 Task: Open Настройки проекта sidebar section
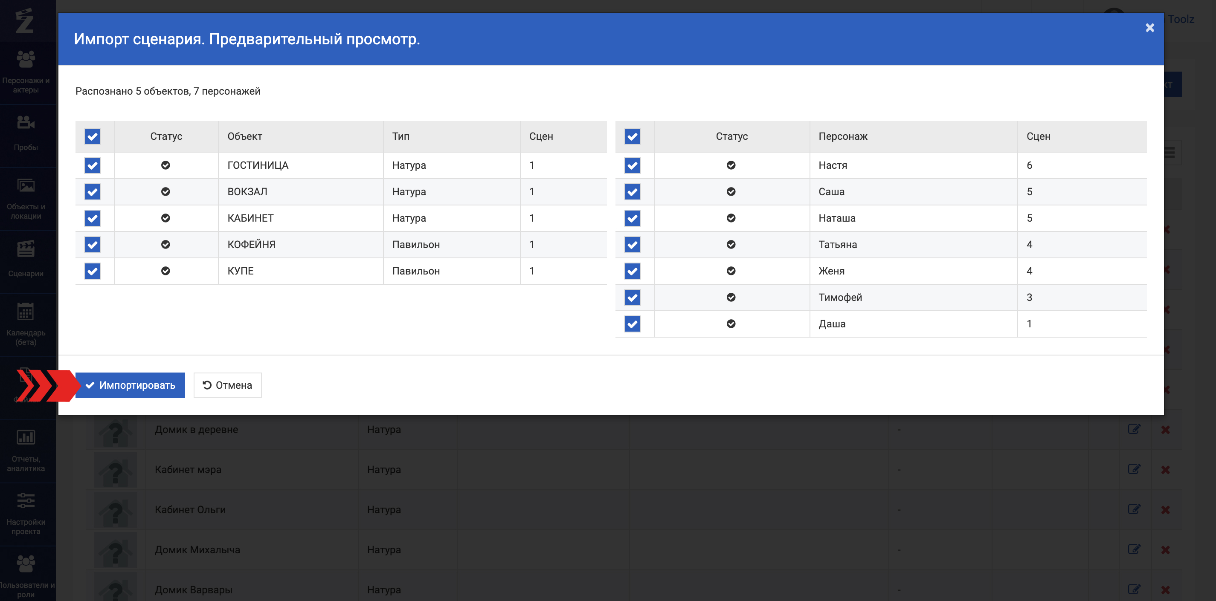(26, 514)
